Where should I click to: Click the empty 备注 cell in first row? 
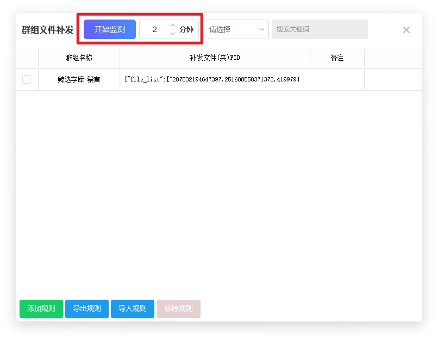coord(337,79)
